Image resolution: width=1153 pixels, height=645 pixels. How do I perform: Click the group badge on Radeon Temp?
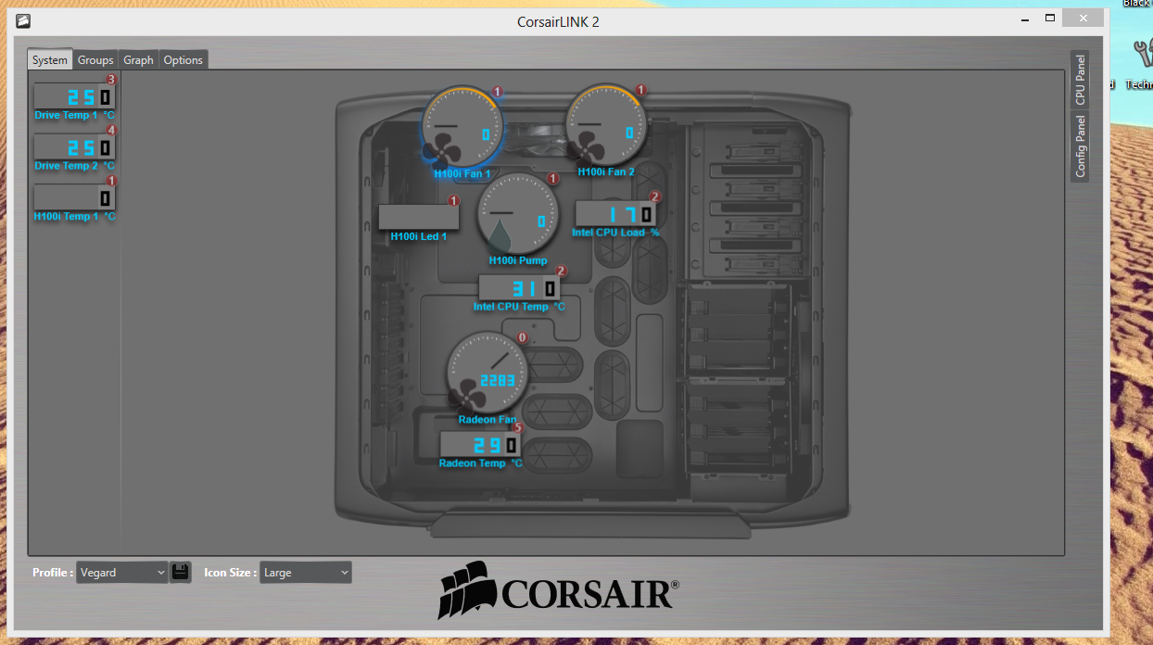[x=518, y=428]
